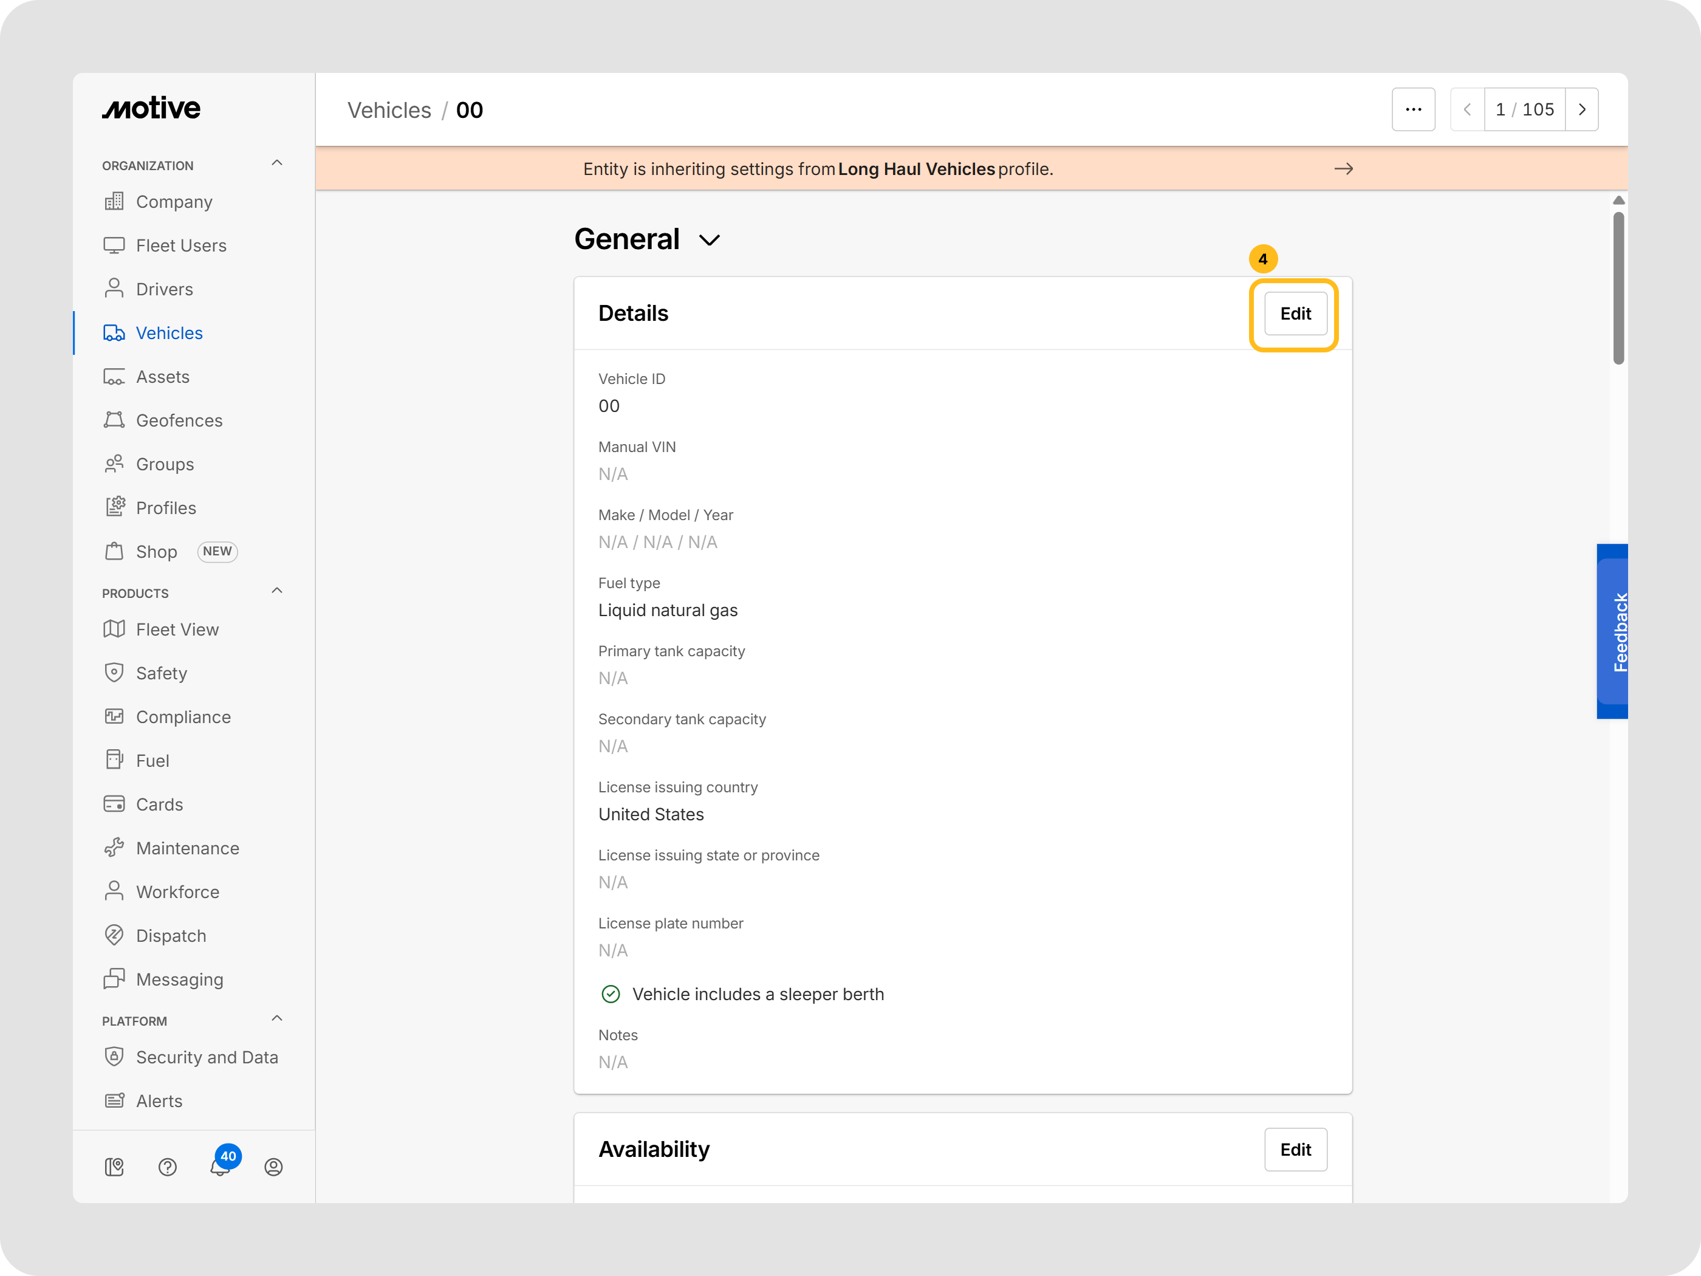Viewport: 1701px width, 1276px height.
Task: Click Edit in the Availability card
Action: [1295, 1150]
